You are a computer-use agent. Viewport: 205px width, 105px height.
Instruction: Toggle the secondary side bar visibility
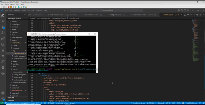point(185,11)
